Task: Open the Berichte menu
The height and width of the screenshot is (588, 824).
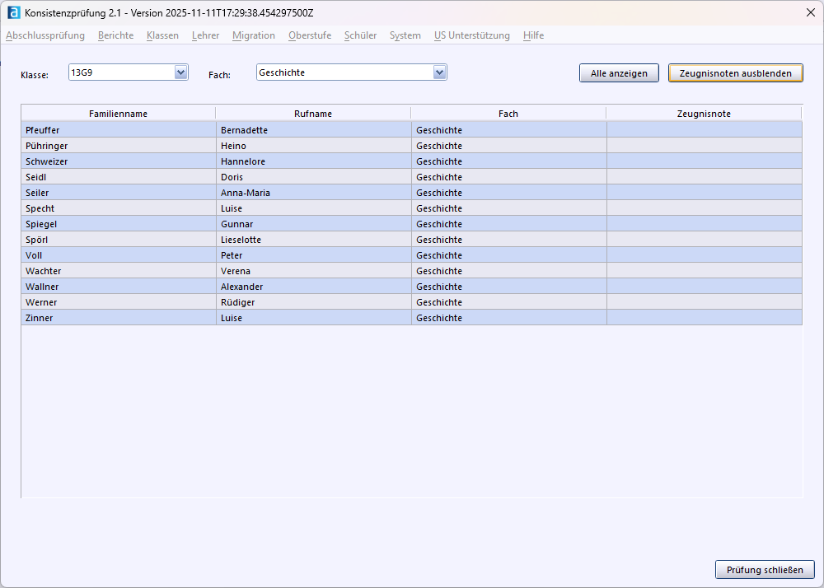Action: [115, 35]
